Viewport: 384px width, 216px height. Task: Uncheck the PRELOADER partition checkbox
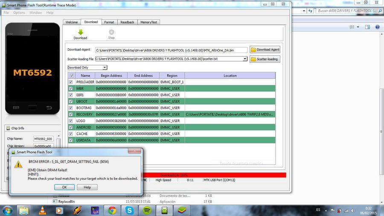[x=71, y=82]
